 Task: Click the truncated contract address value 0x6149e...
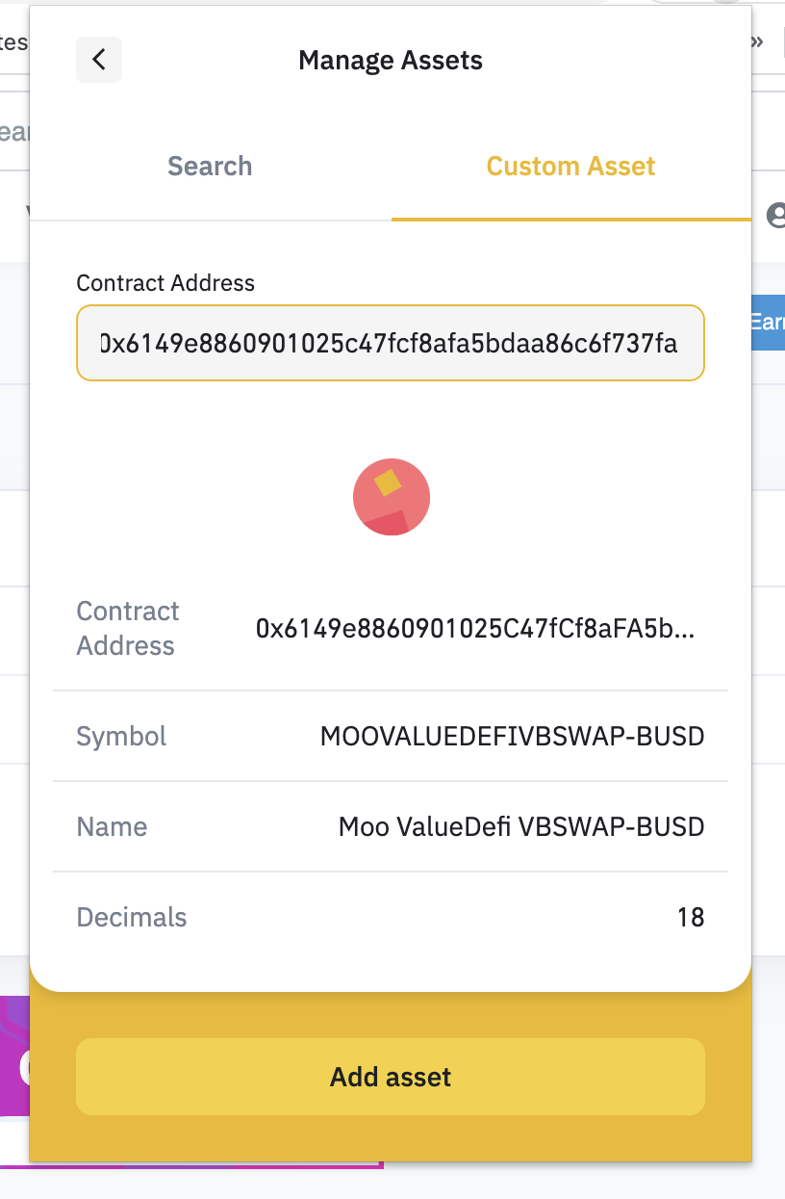click(x=475, y=629)
